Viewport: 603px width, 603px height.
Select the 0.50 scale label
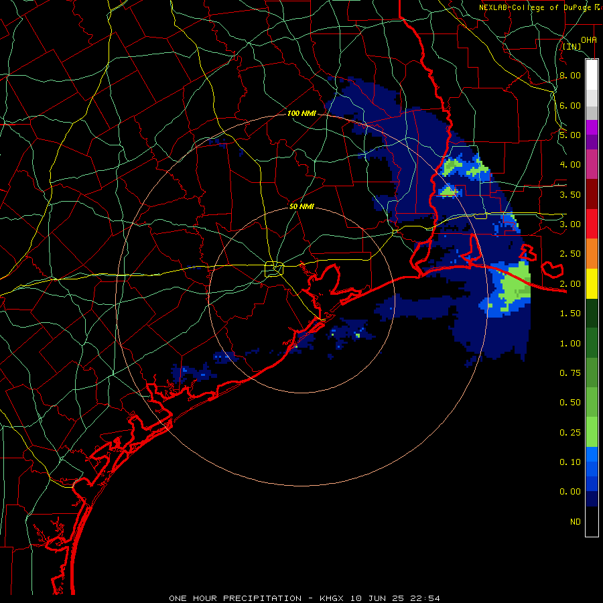pos(570,403)
